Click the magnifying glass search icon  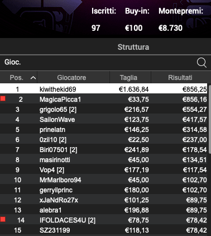point(202,63)
